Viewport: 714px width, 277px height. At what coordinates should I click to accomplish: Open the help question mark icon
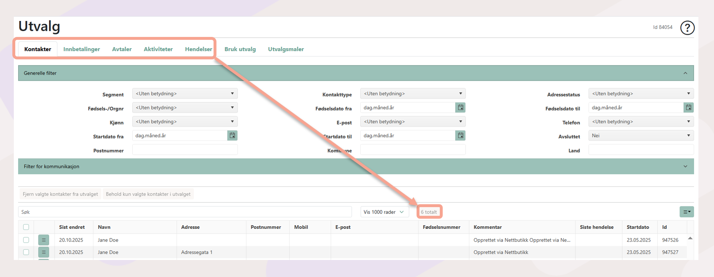click(687, 28)
